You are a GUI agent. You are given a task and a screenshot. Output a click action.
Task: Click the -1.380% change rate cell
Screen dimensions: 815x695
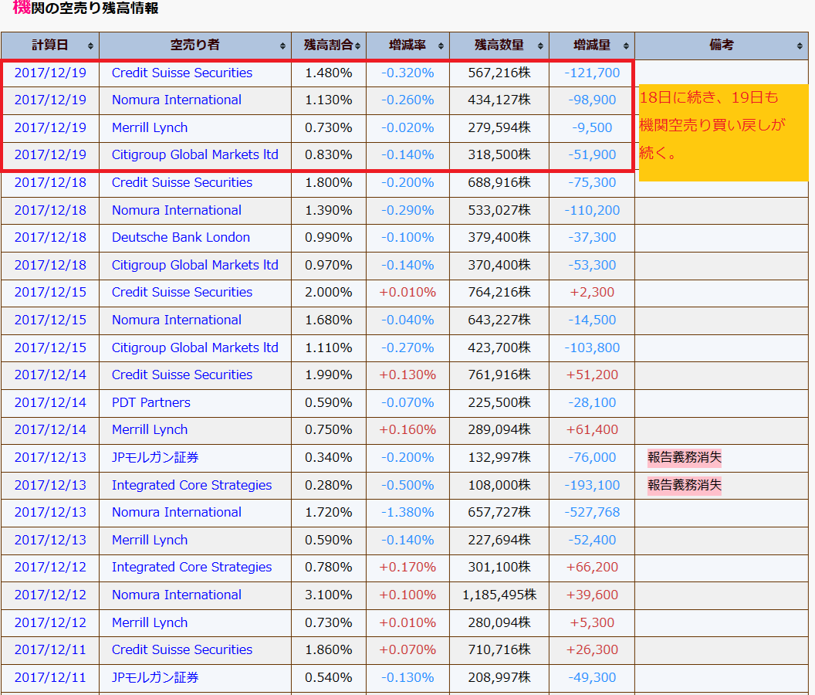408,513
